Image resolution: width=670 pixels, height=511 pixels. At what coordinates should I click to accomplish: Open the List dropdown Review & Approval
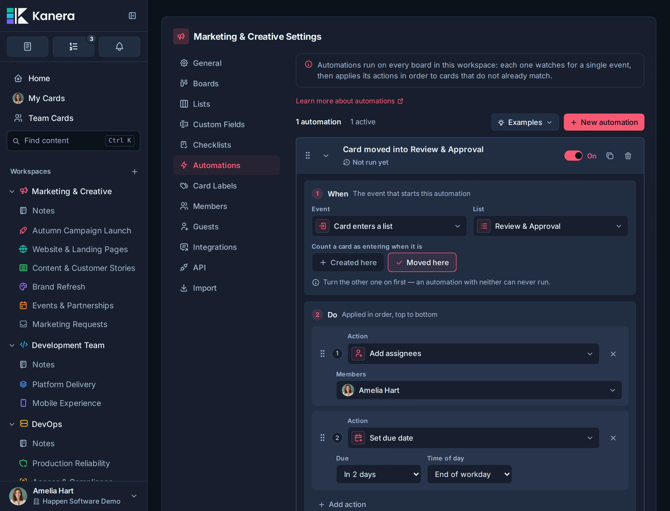point(550,226)
